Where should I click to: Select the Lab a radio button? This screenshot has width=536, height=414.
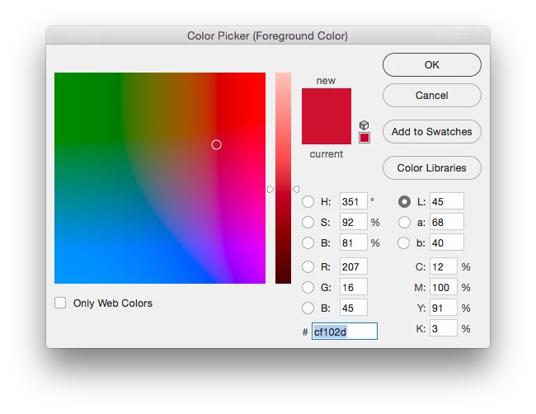[x=404, y=222]
